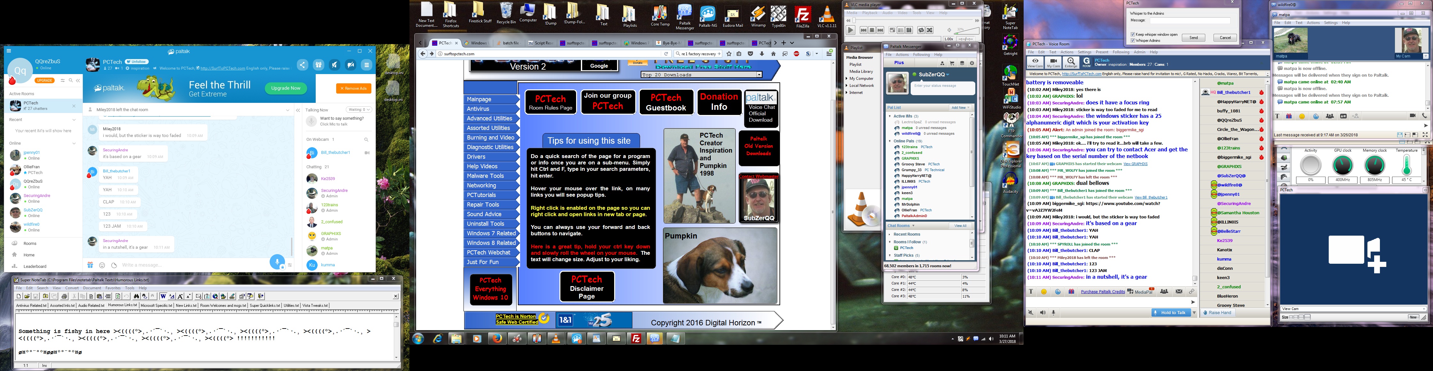This screenshot has height=371, width=1433.
Task: Open Waiting: 0 dropdown in Talking Now
Action: click(358, 110)
